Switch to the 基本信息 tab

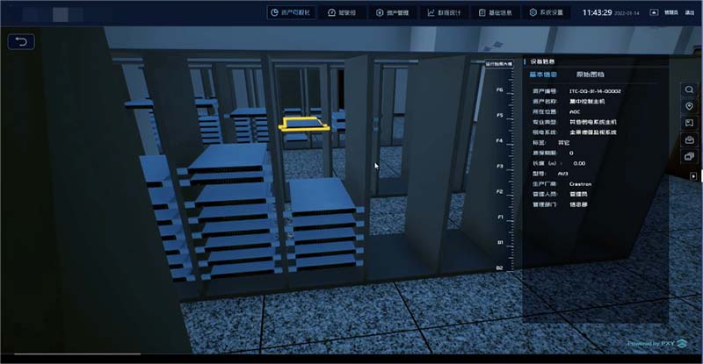[x=544, y=75]
